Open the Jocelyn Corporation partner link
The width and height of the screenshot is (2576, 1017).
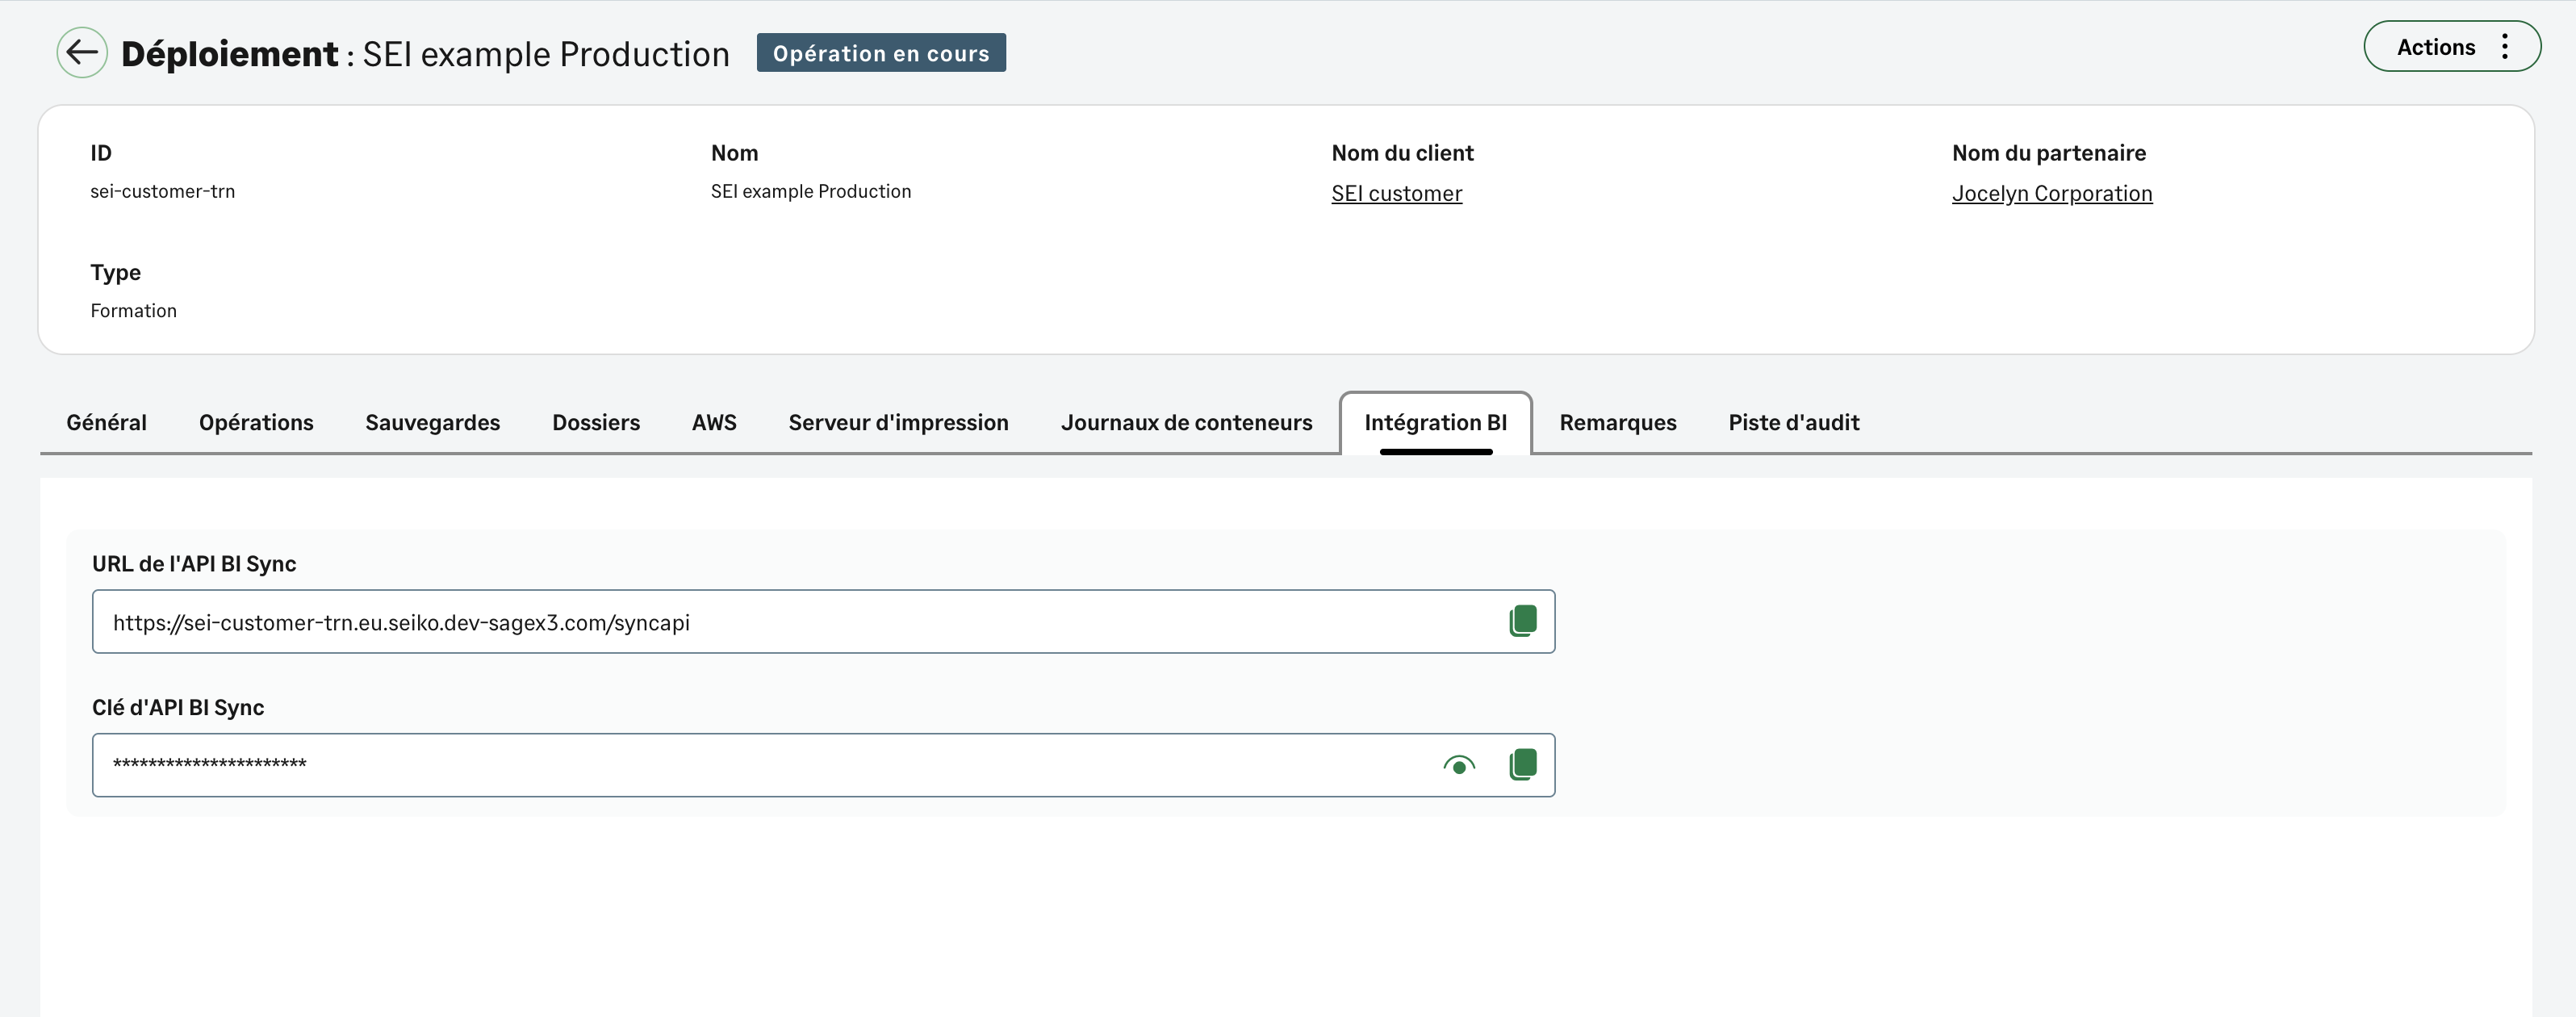[2051, 193]
